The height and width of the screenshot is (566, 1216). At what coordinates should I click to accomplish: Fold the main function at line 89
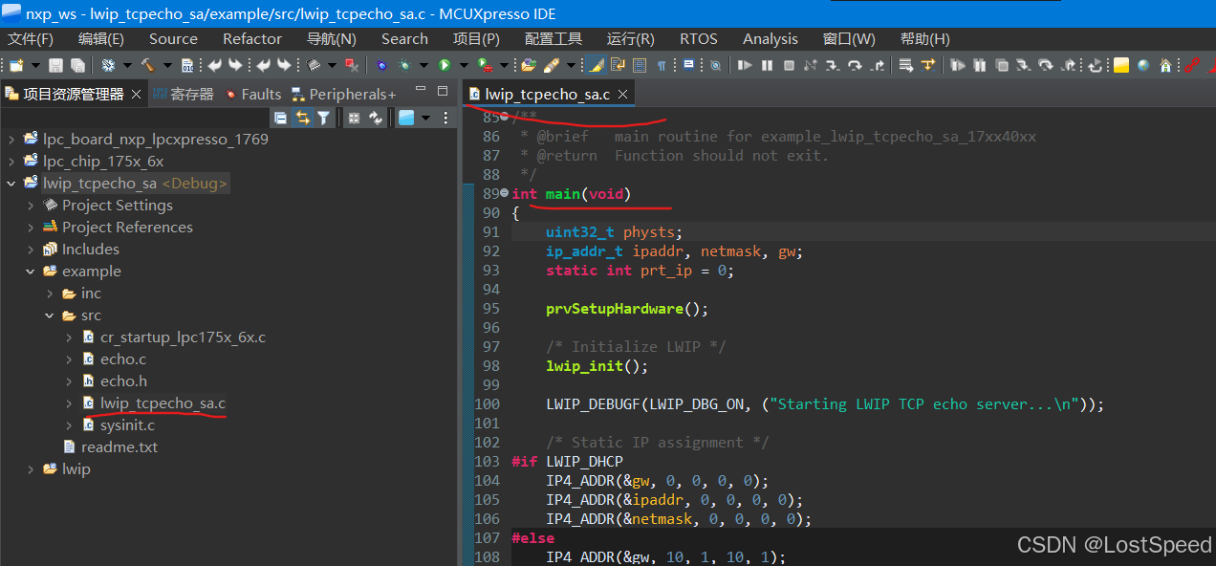(505, 193)
